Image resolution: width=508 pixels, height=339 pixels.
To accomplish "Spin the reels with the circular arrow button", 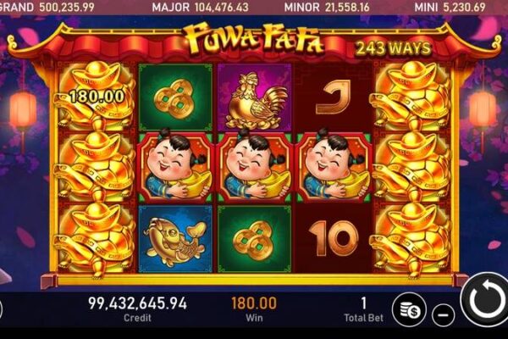I will click(485, 300).
